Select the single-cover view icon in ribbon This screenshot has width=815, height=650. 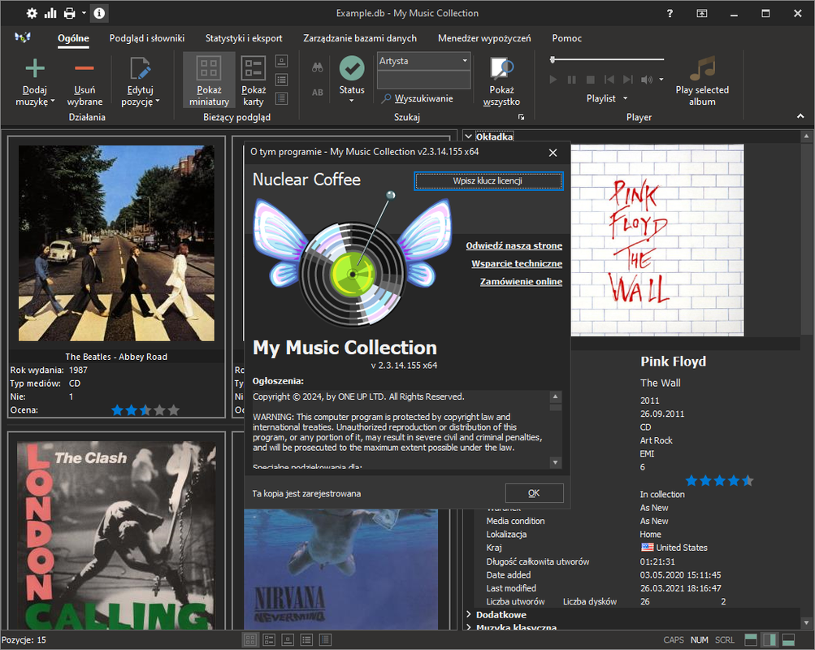pos(282,61)
